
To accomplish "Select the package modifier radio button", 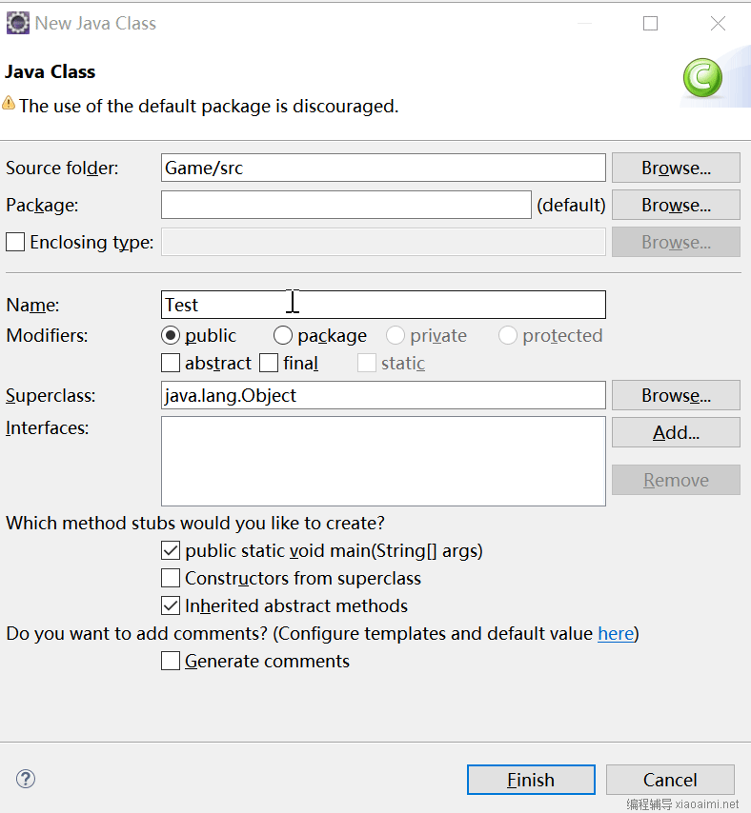I will (283, 335).
